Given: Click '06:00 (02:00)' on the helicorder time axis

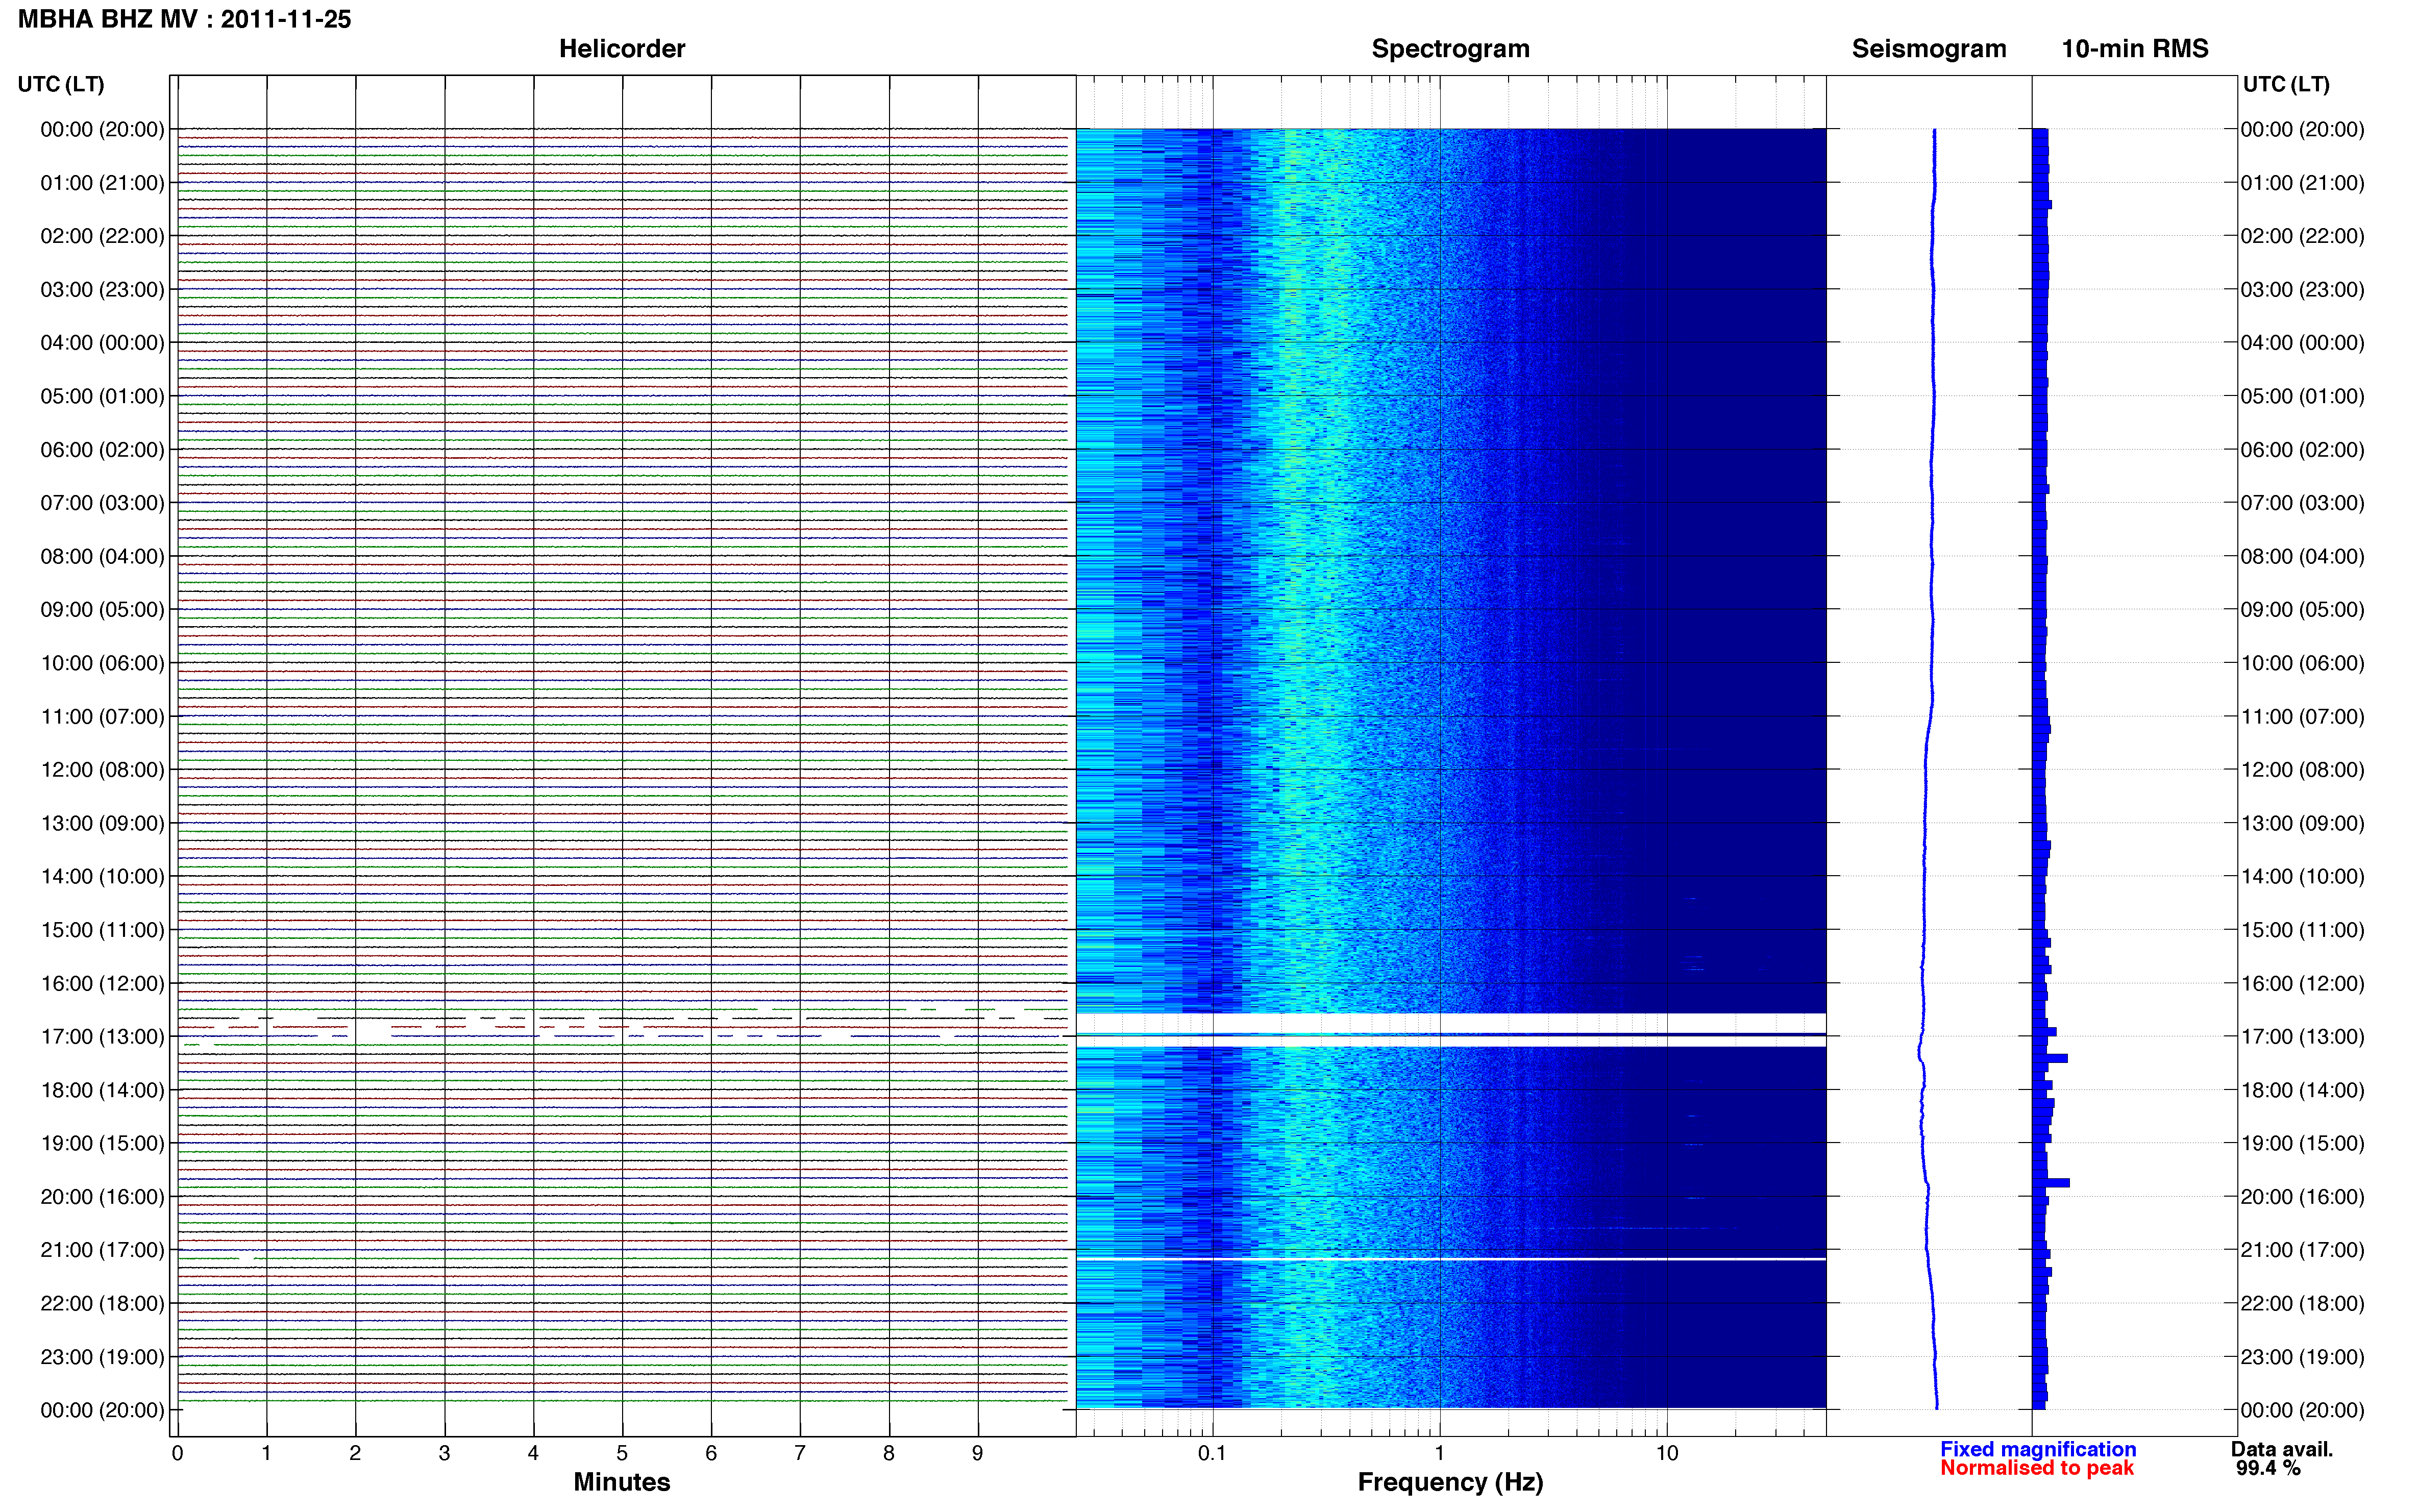Looking at the screenshot, I should click(x=102, y=450).
